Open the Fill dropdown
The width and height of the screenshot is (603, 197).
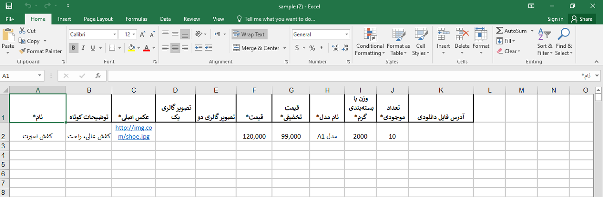[506, 41]
